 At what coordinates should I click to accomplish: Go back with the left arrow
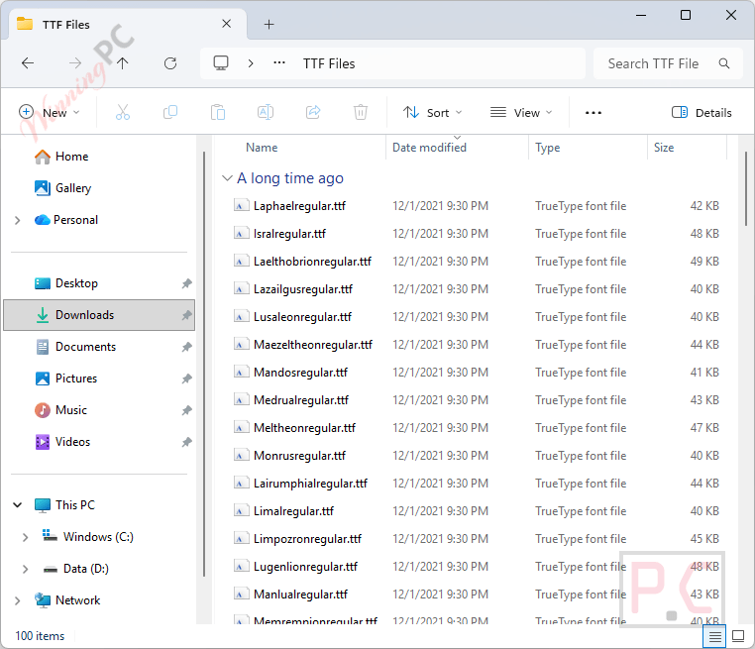click(28, 63)
